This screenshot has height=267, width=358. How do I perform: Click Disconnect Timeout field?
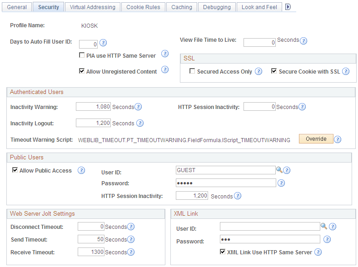pyautogui.click(x=91, y=227)
